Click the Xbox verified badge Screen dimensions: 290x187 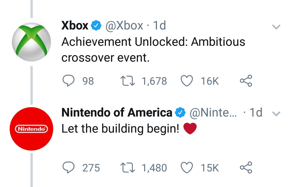click(x=96, y=26)
